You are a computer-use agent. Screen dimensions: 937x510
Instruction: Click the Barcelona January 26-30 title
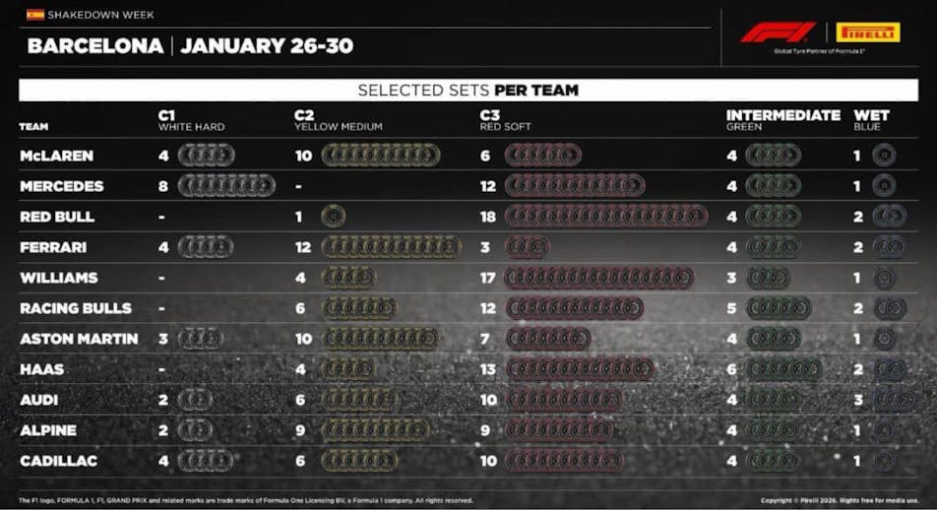click(190, 46)
